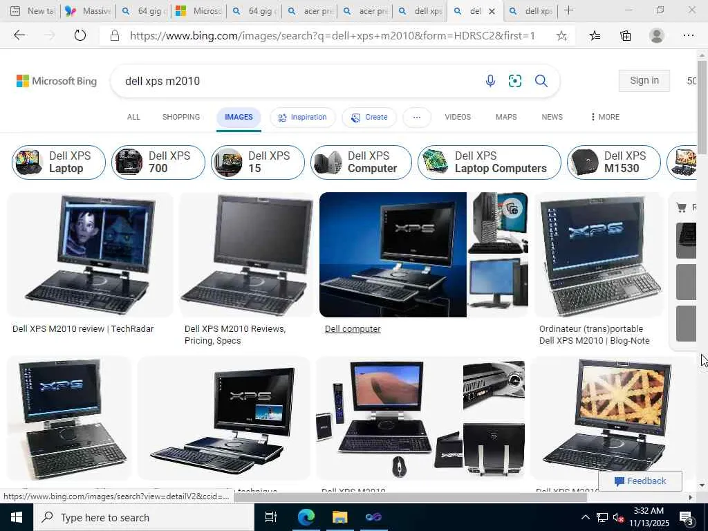Open File Explorer from taskbar
Viewport: 708px width, 531px height.
click(339, 517)
